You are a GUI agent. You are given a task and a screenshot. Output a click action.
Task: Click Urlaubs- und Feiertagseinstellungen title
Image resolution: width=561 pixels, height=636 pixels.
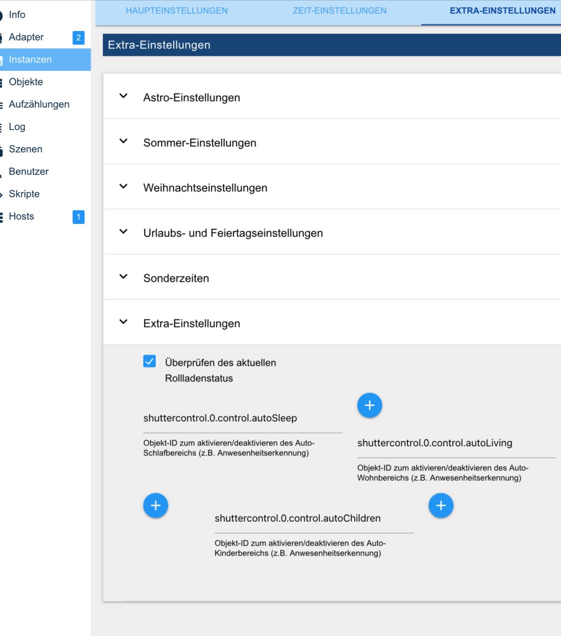[233, 233]
